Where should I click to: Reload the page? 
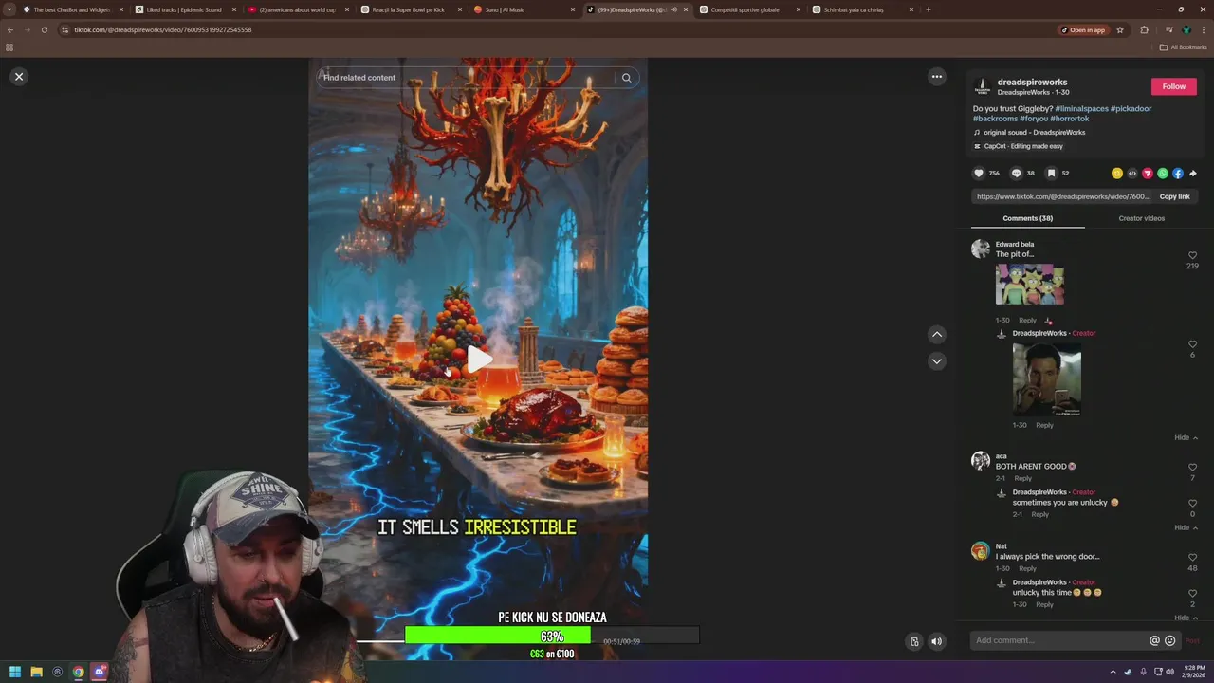tap(44, 29)
